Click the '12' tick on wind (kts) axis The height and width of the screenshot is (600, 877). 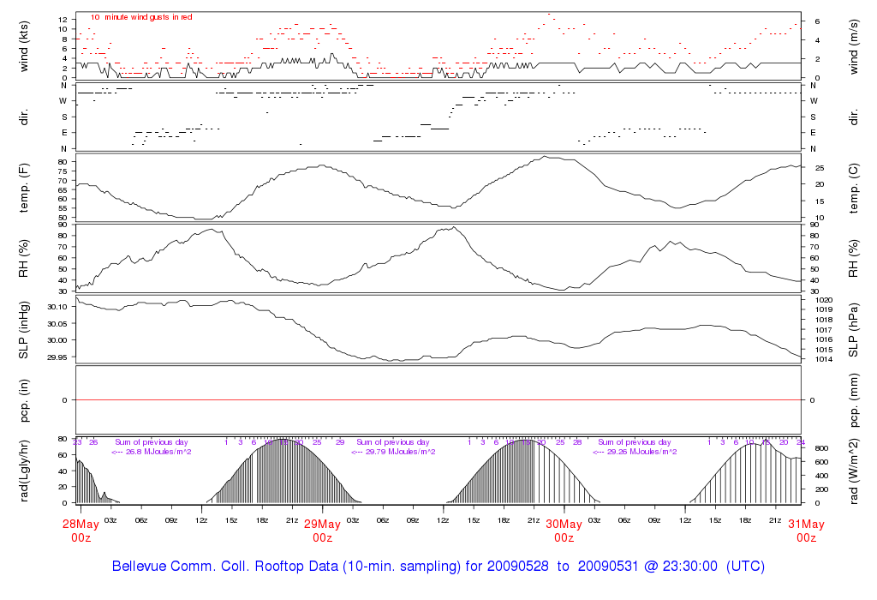pyautogui.click(x=62, y=20)
